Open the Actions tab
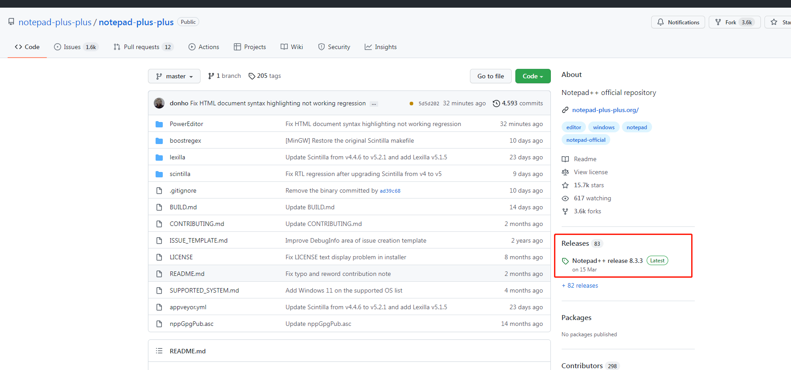 pos(204,47)
